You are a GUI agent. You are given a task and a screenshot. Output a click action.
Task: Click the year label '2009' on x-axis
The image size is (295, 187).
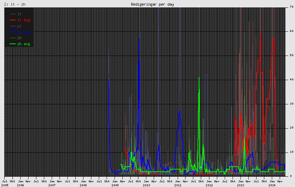(115, 185)
